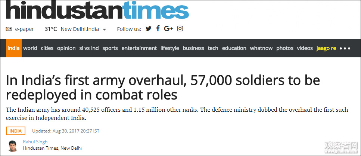
Task: Open Hindustan Times Google Plus page
Action: point(168,29)
